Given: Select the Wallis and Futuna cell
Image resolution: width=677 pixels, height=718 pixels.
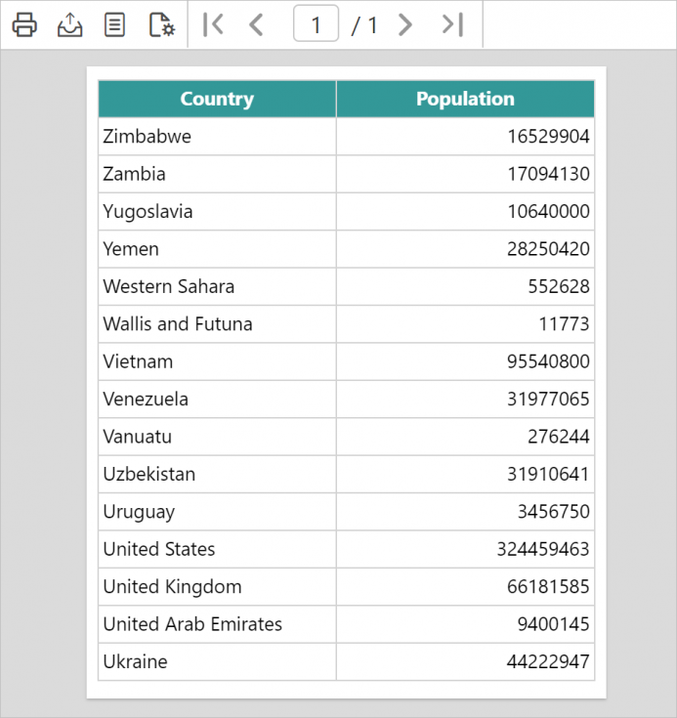Looking at the screenshot, I should click(217, 324).
